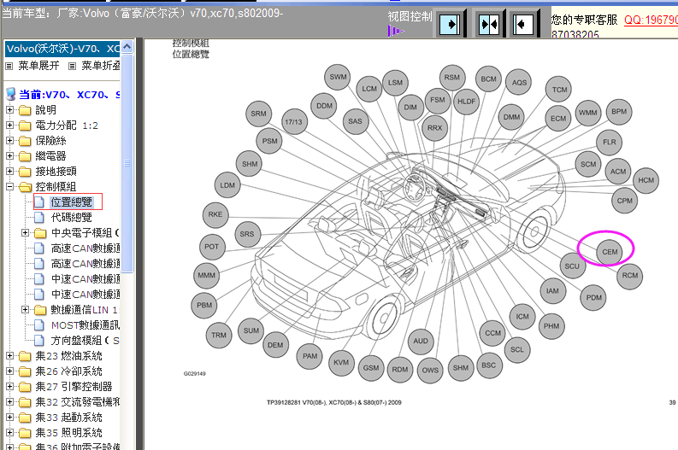This screenshot has height=450, width=678.
Task: Click the first view control button
Action: coord(450,24)
